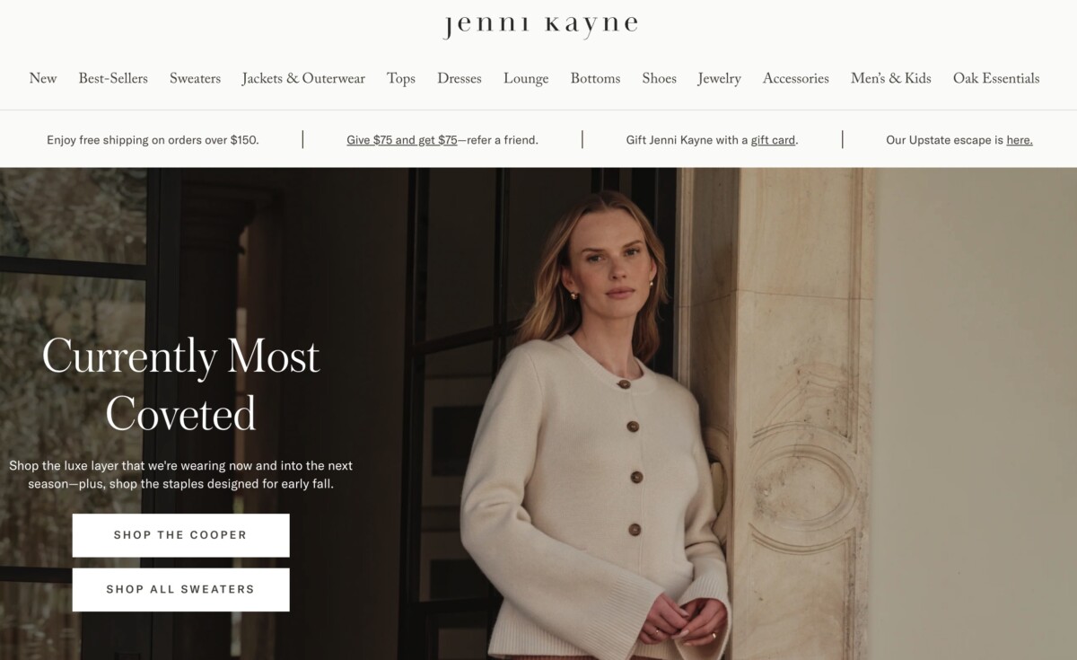The width and height of the screenshot is (1077, 660).
Task: Click the Shop The Cooper button
Action: (180, 535)
